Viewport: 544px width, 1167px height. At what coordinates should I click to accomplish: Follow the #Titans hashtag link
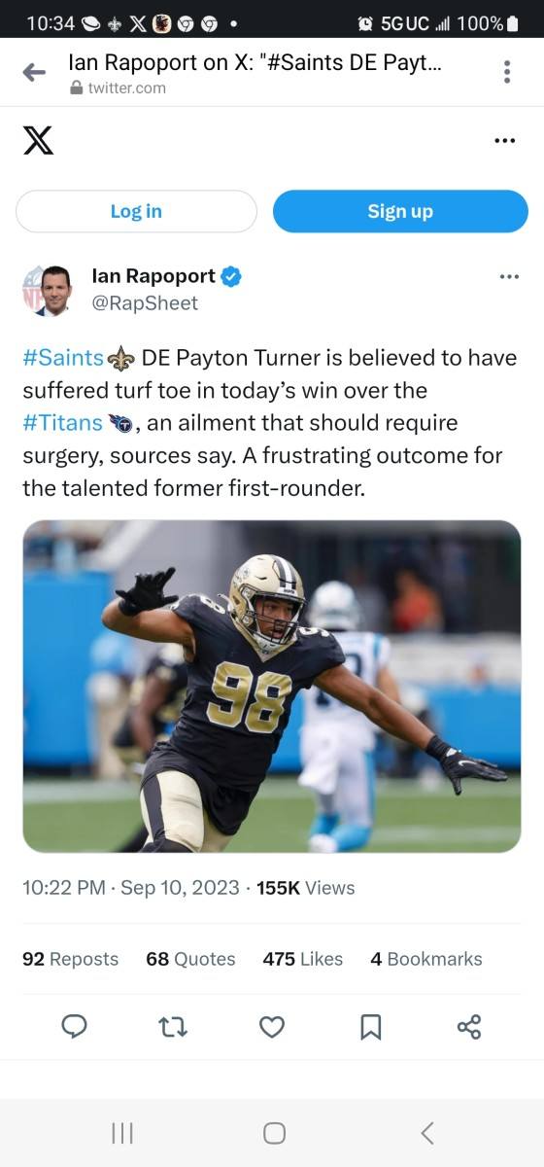coord(62,423)
